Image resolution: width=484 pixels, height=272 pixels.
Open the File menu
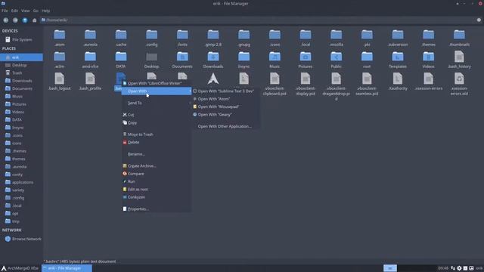pos(5,11)
